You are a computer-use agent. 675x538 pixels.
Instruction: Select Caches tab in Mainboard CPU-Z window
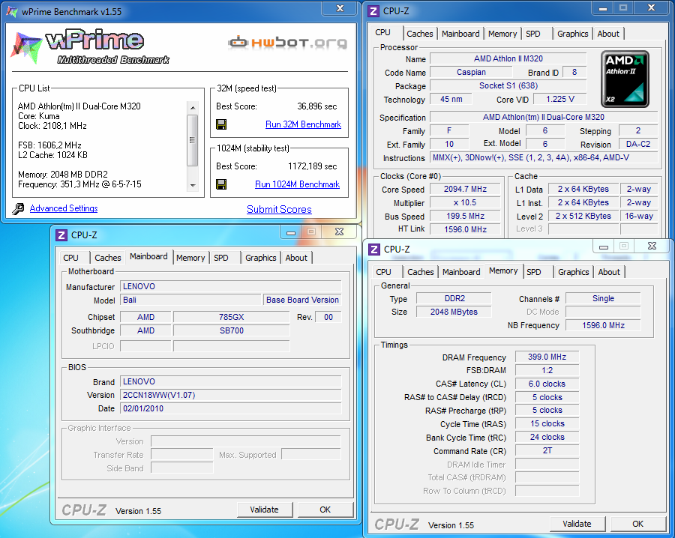point(107,258)
